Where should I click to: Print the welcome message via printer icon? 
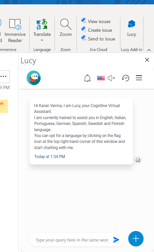coord(138,160)
